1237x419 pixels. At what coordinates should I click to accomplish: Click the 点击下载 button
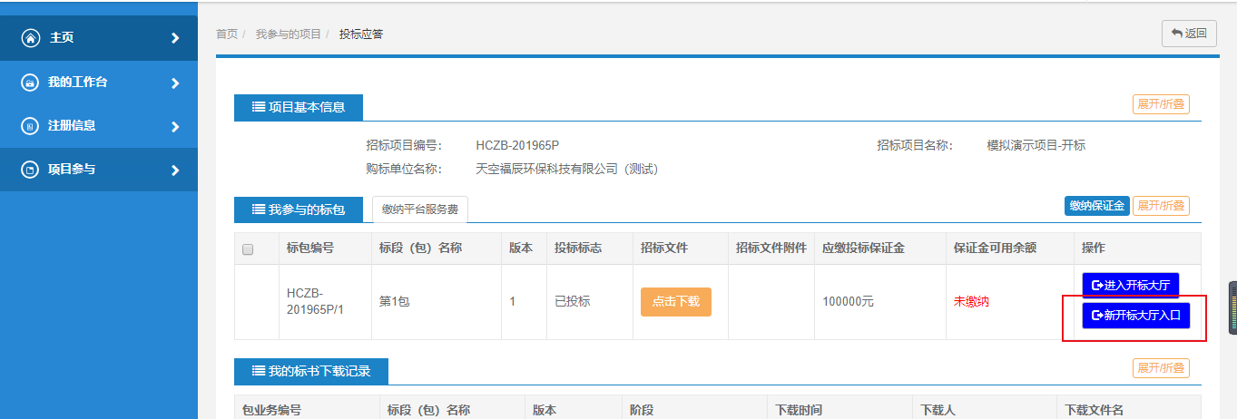point(675,301)
